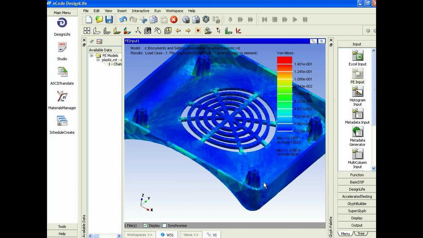Open the Workspace menu
423x238 pixels.
click(x=174, y=11)
